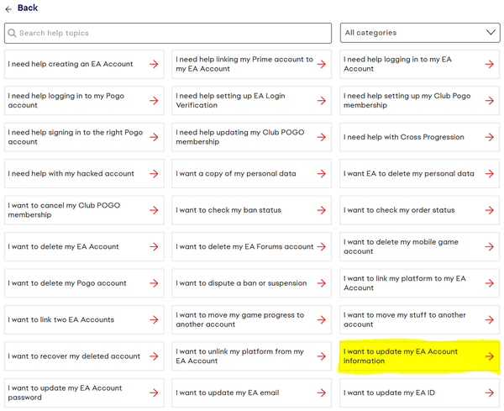Select 'I want to recover my deleted account' text
Screen dimensions: 504x411
[x=74, y=356]
